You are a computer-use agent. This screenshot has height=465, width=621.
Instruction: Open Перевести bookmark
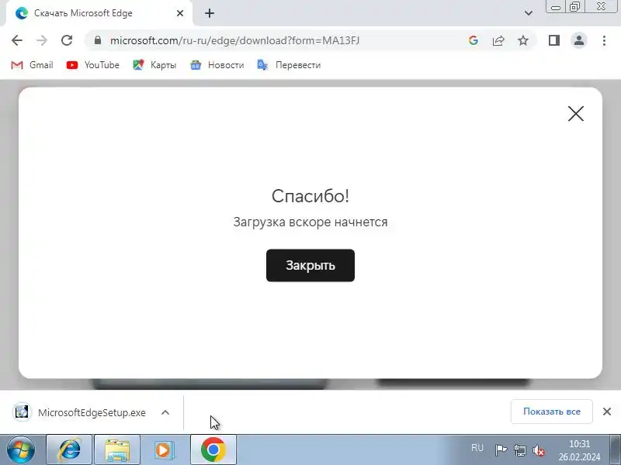289,65
